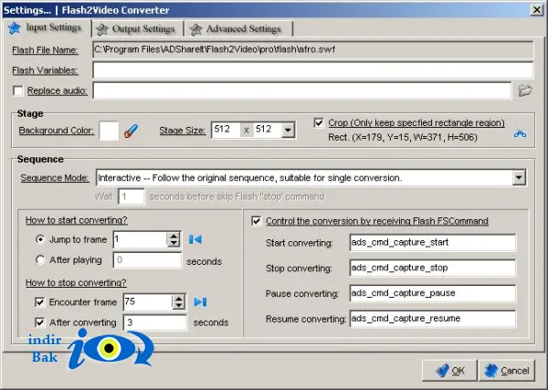The height and width of the screenshot is (390, 548).
Task: Open the Sequence Mode dropdown
Action: click(x=519, y=178)
